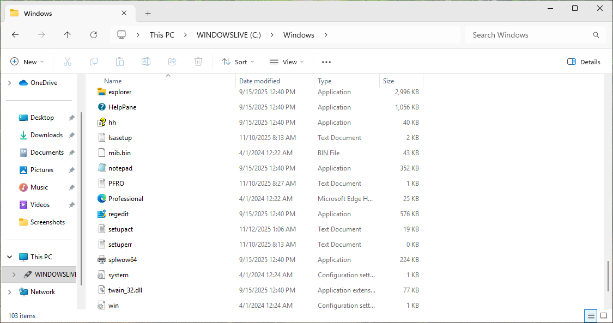Click the vertical scrollbar in file list
Image resolution: width=613 pixels, height=323 pixels.
pyautogui.click(x=608, y=277)
